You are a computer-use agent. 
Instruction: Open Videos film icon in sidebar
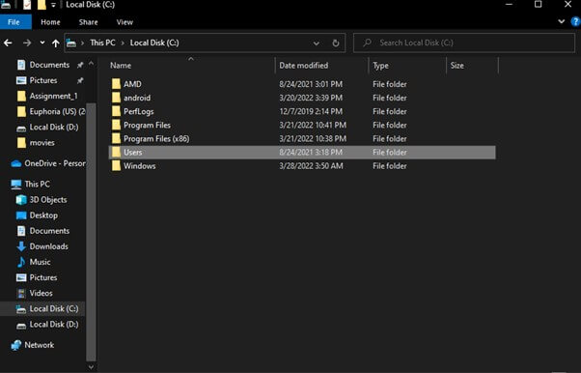click(21, 293)
